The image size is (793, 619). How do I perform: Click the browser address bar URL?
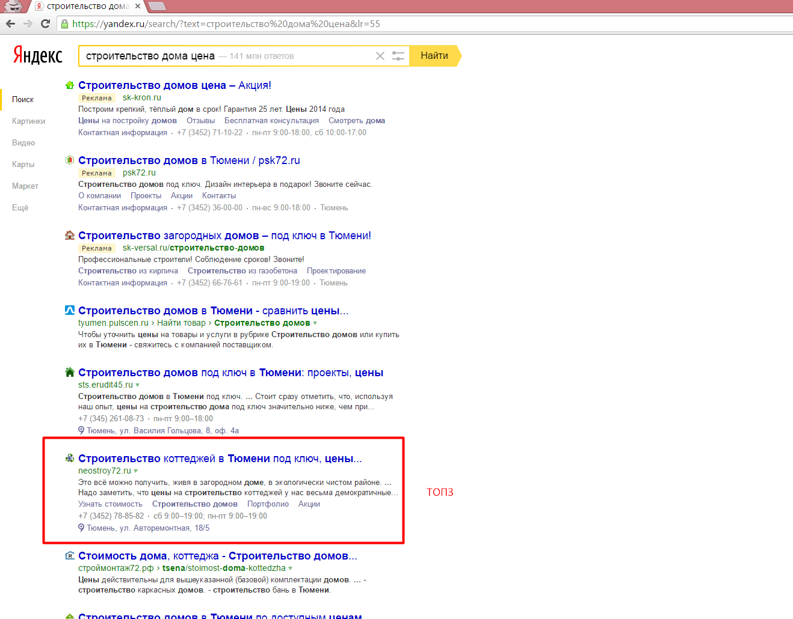226,24
